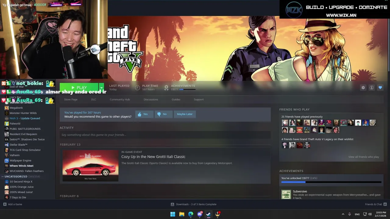The image size is (390, 219).
Task: Open the ENG language switcher
Action: pos(357,214)
